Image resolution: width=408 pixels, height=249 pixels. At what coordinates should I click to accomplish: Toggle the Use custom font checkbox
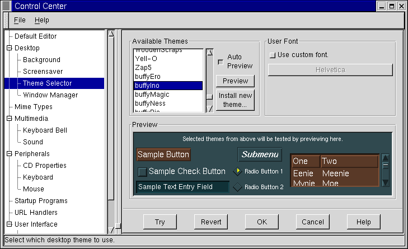[x=273, y=55]
